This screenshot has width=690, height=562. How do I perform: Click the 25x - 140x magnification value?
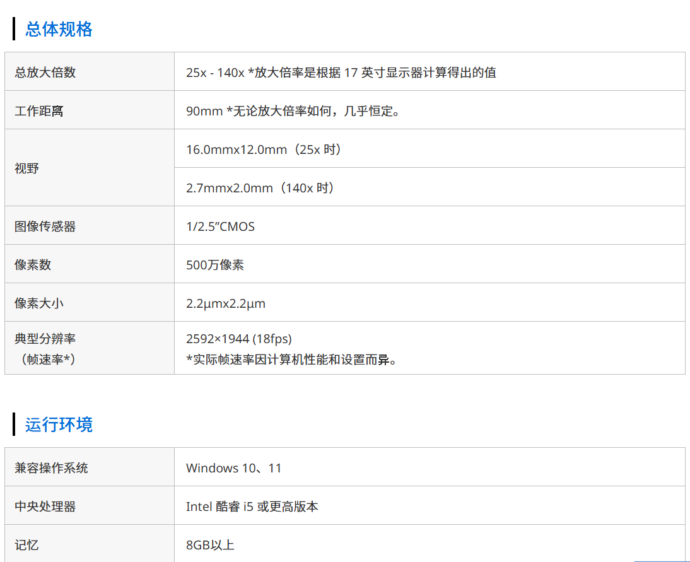[x=341, y=72]
